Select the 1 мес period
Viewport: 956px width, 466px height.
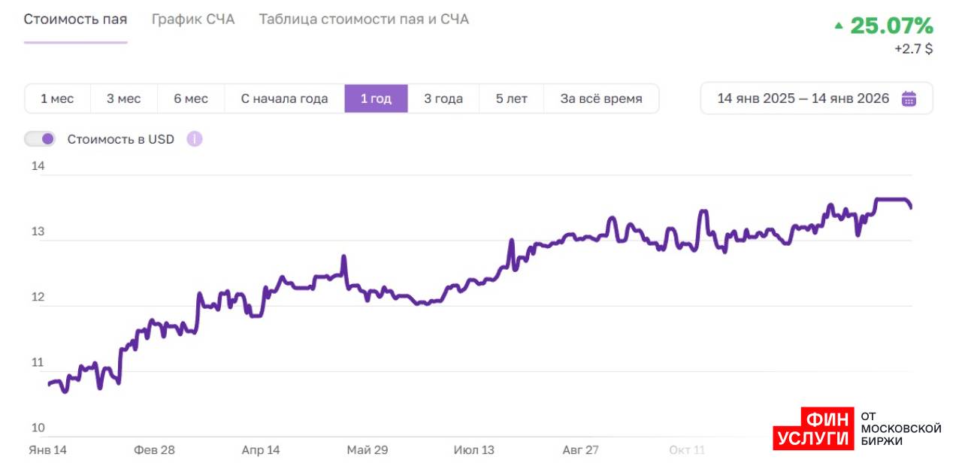[x=57, y=98]
